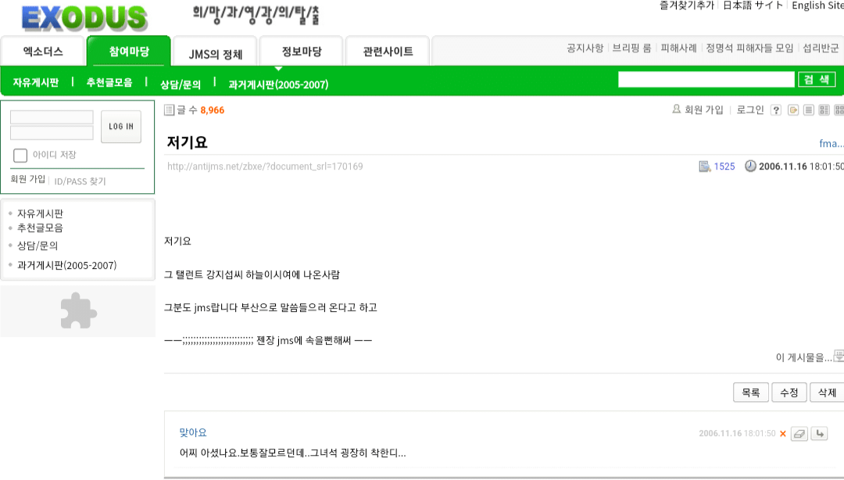Click comment author 맞아요

point(193,432)
